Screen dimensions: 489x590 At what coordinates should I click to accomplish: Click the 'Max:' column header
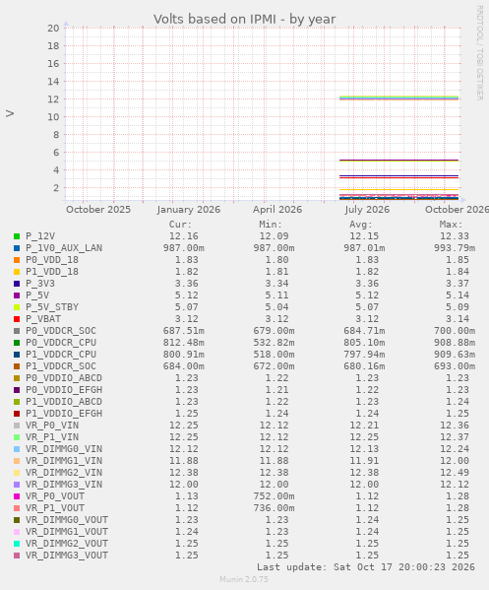451,225
